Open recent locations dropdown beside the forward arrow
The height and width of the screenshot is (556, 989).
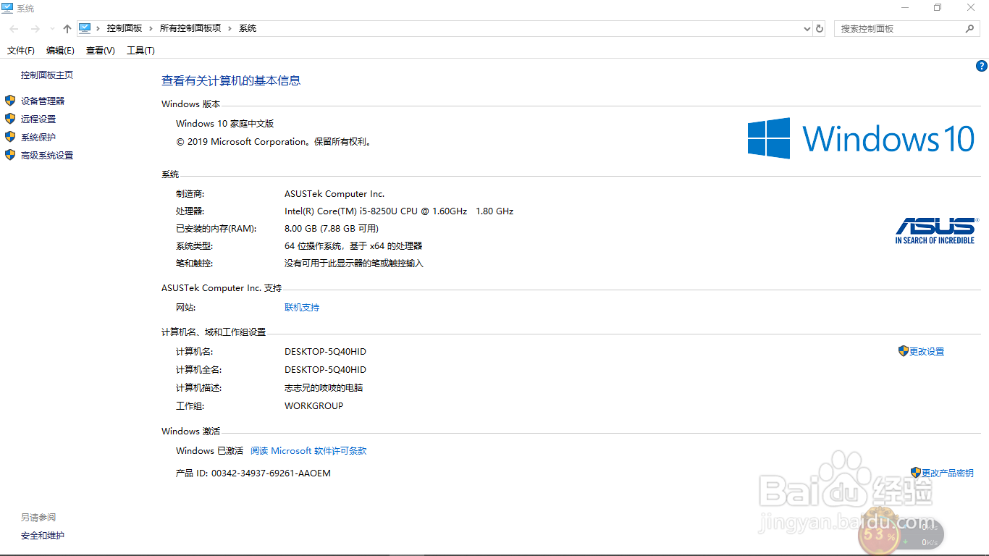(x=52, y=29)
